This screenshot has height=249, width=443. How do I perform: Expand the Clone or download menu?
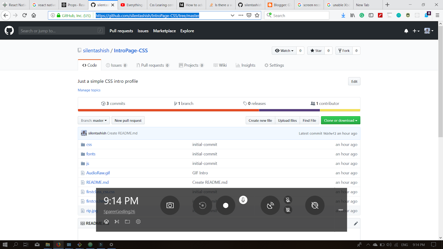(x=340, y=120)
